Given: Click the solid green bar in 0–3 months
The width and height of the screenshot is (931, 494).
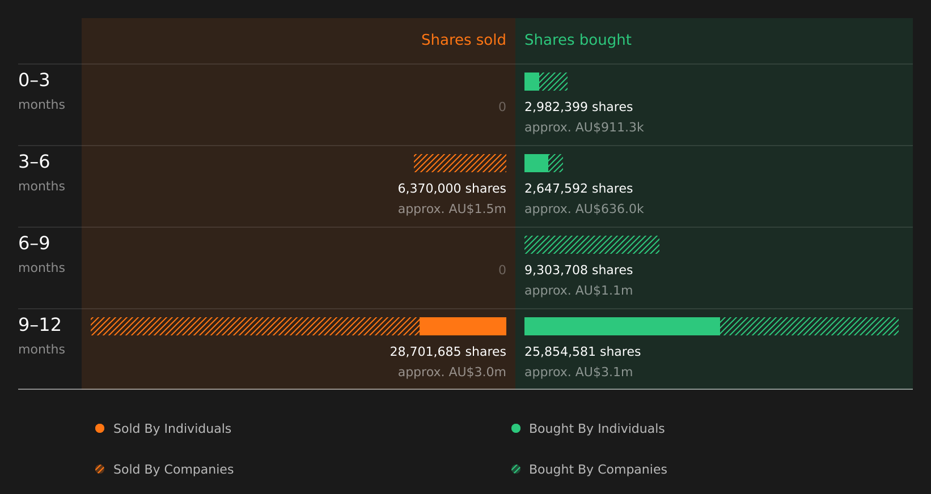Looking at the screenshot, I should (x=532, y=82).
